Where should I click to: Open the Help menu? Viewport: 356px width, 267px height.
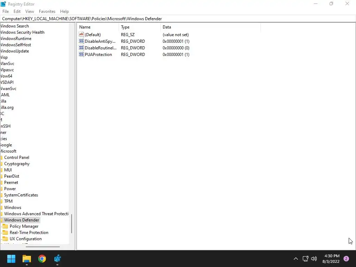click(x=64, y=11)
